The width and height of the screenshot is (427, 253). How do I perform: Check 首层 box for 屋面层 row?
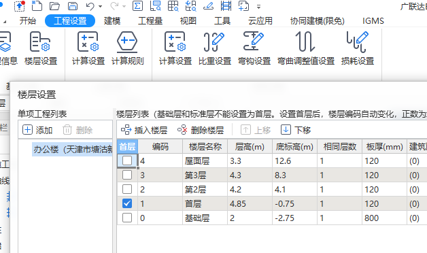coord(127,161)
